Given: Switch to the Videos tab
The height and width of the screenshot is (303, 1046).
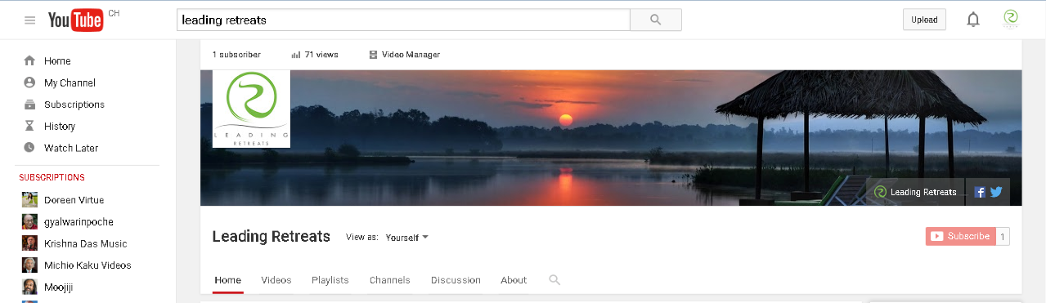Looking at the screenshot, I should click(276, 280).
